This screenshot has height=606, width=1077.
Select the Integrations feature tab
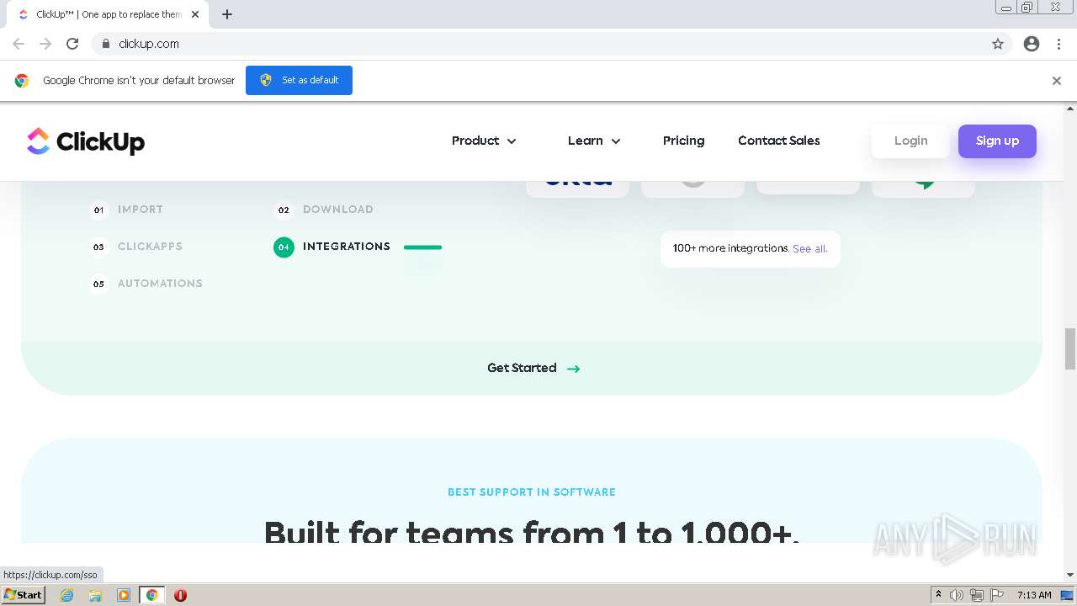(x=347, y=247)
